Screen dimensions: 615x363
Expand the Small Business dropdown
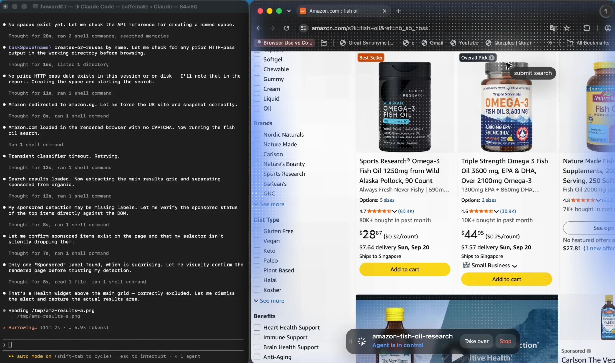[x=515, y=266]
